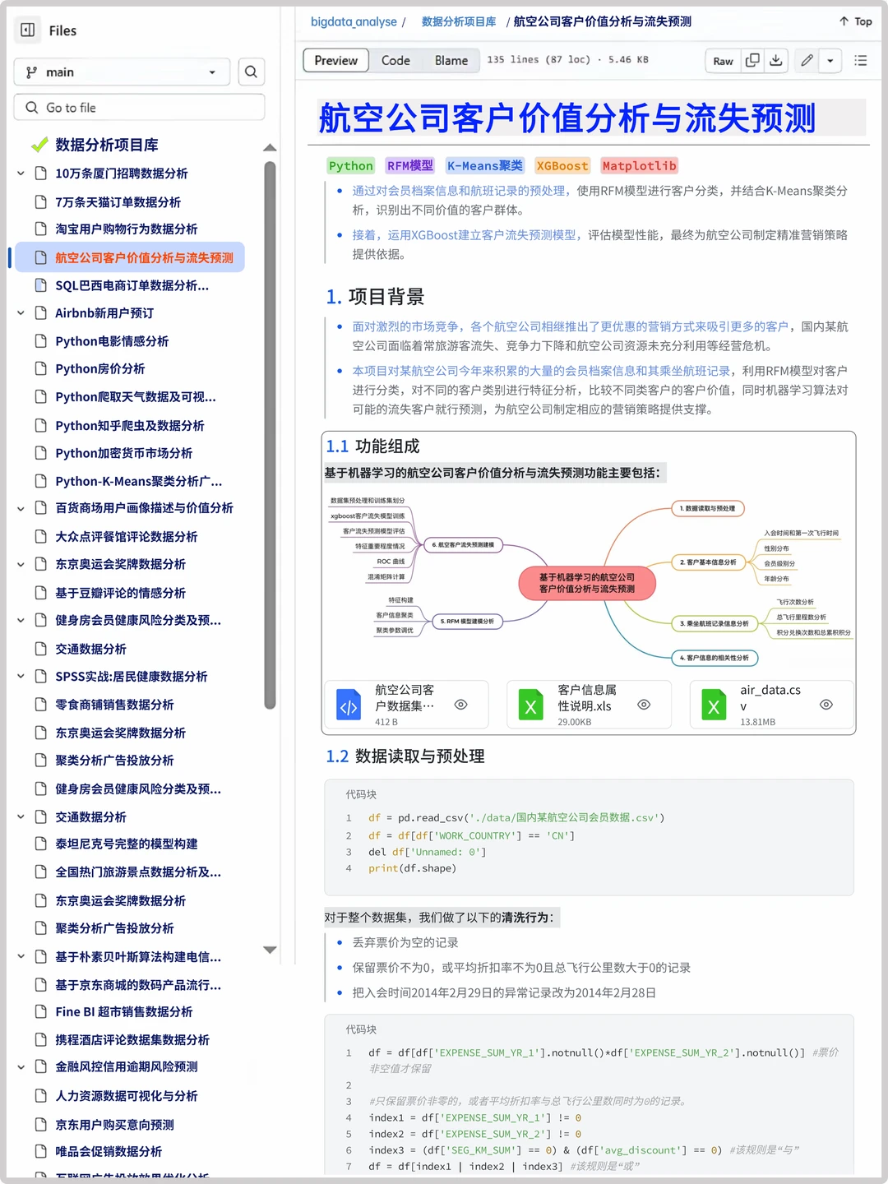This screenshot has height=1184, width=888.
Task: Download the raw file icon
Action: coord(775,61)
